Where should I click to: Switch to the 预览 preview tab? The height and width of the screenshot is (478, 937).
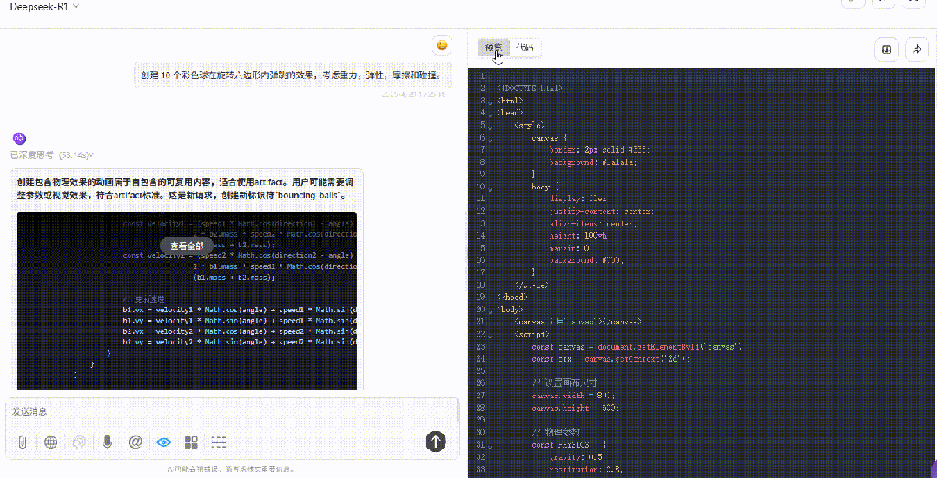tap(493, 49)
